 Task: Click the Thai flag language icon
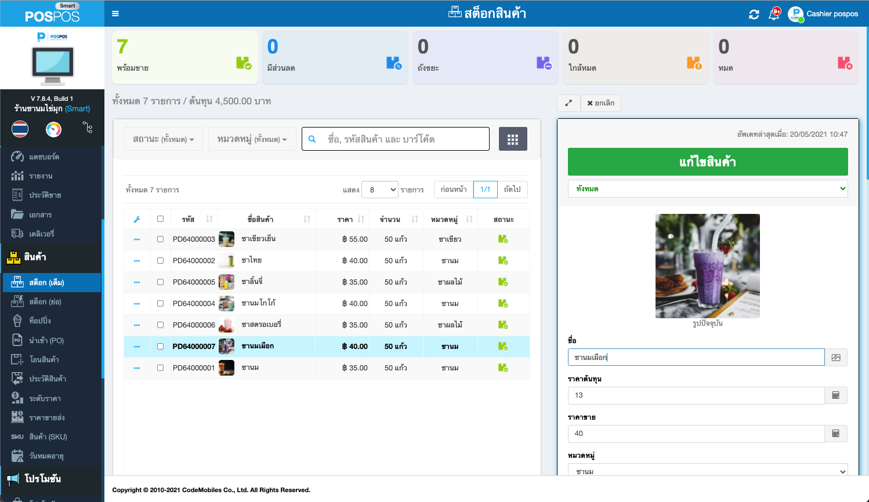(x=20, y=129)
